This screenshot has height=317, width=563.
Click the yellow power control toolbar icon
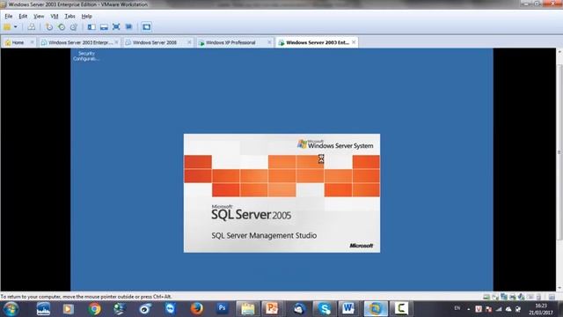click(x=7, y=27)
